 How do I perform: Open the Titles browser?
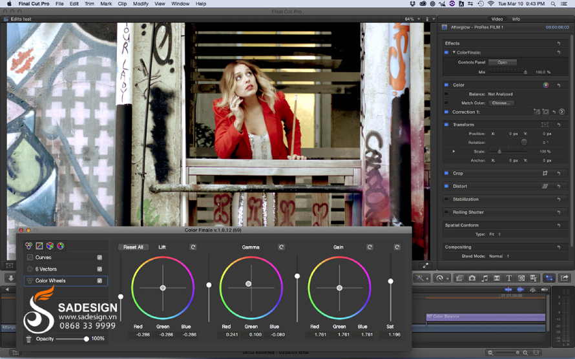pyautogui.click(x=509, y=278)
